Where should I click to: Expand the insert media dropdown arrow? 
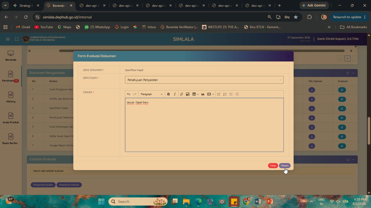pyautogui.click(x=213, y=94)
